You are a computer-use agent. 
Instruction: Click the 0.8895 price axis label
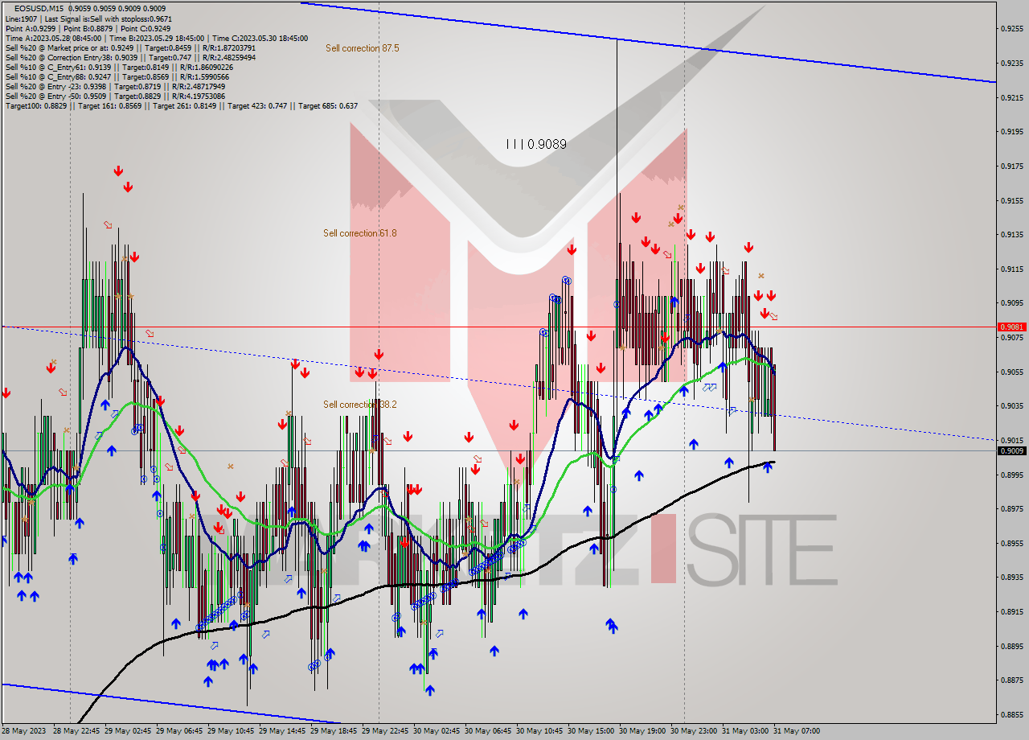click(x=1011, y=646)
